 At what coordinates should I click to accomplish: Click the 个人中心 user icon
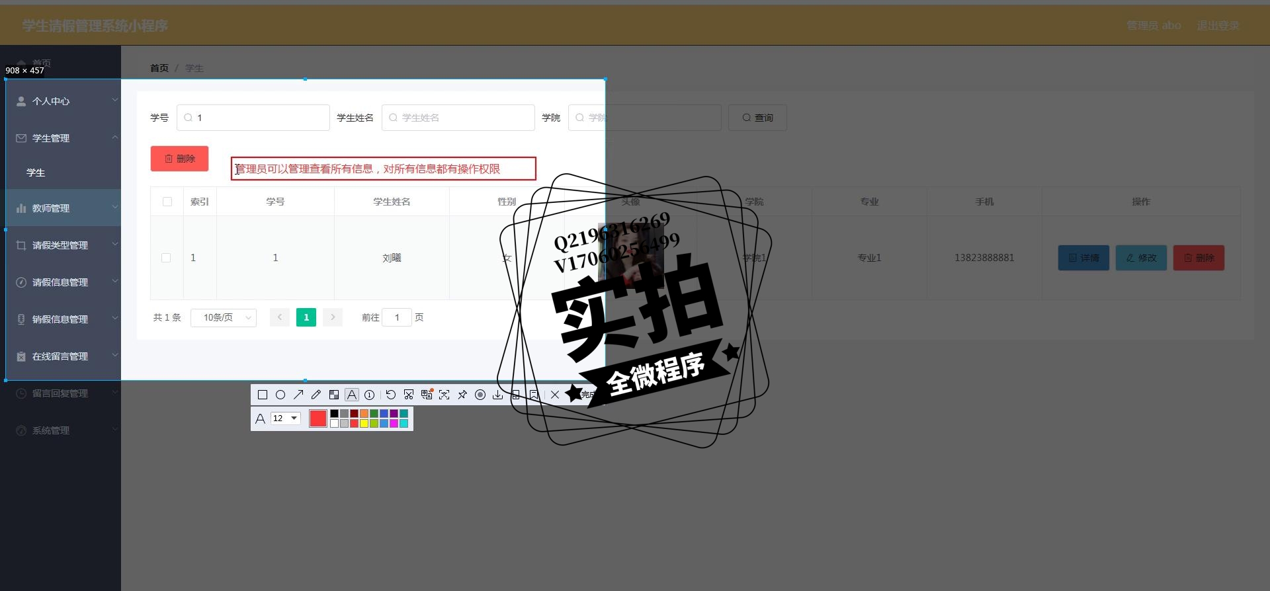pyautogui.click(x=21, y=101)
